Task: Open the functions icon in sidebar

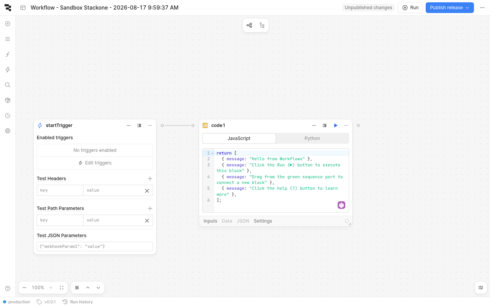Action: (x=8, y=54)
